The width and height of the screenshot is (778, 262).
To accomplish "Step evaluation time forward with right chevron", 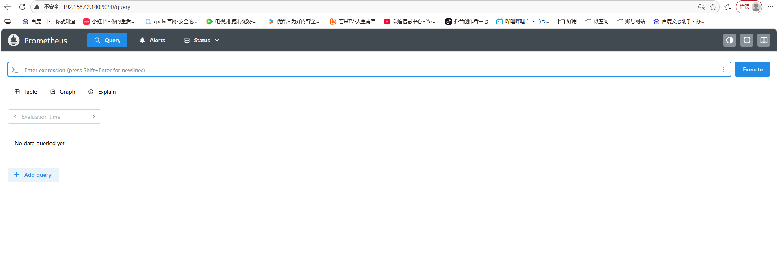I will [x=94, y=116].
